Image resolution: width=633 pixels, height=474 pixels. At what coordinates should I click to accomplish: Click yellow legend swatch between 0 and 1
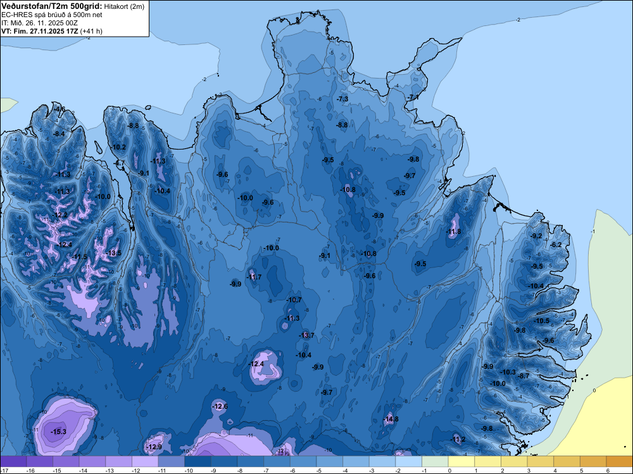click(x=461, y=461)
